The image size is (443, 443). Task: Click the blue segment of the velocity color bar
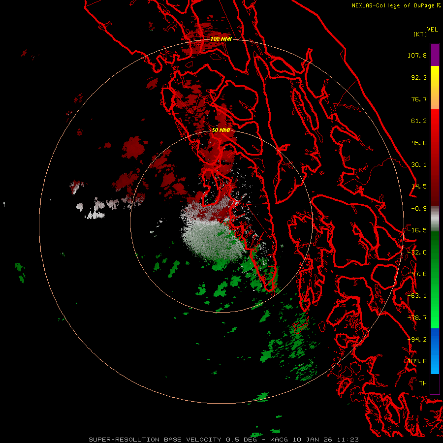coord(435,351)
